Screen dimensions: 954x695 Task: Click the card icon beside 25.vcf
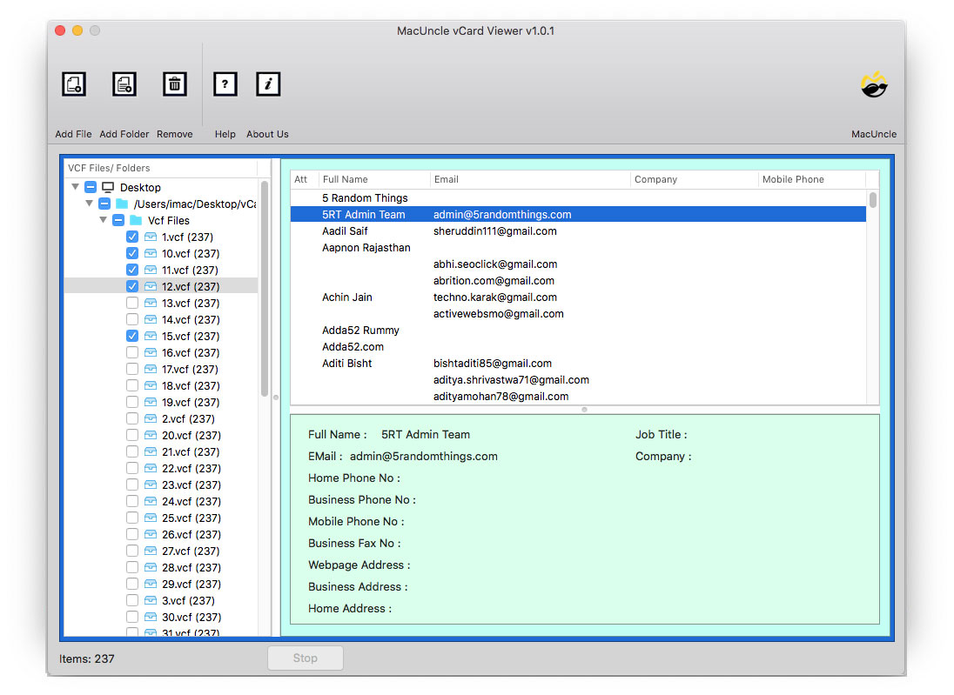pos(151,518)
